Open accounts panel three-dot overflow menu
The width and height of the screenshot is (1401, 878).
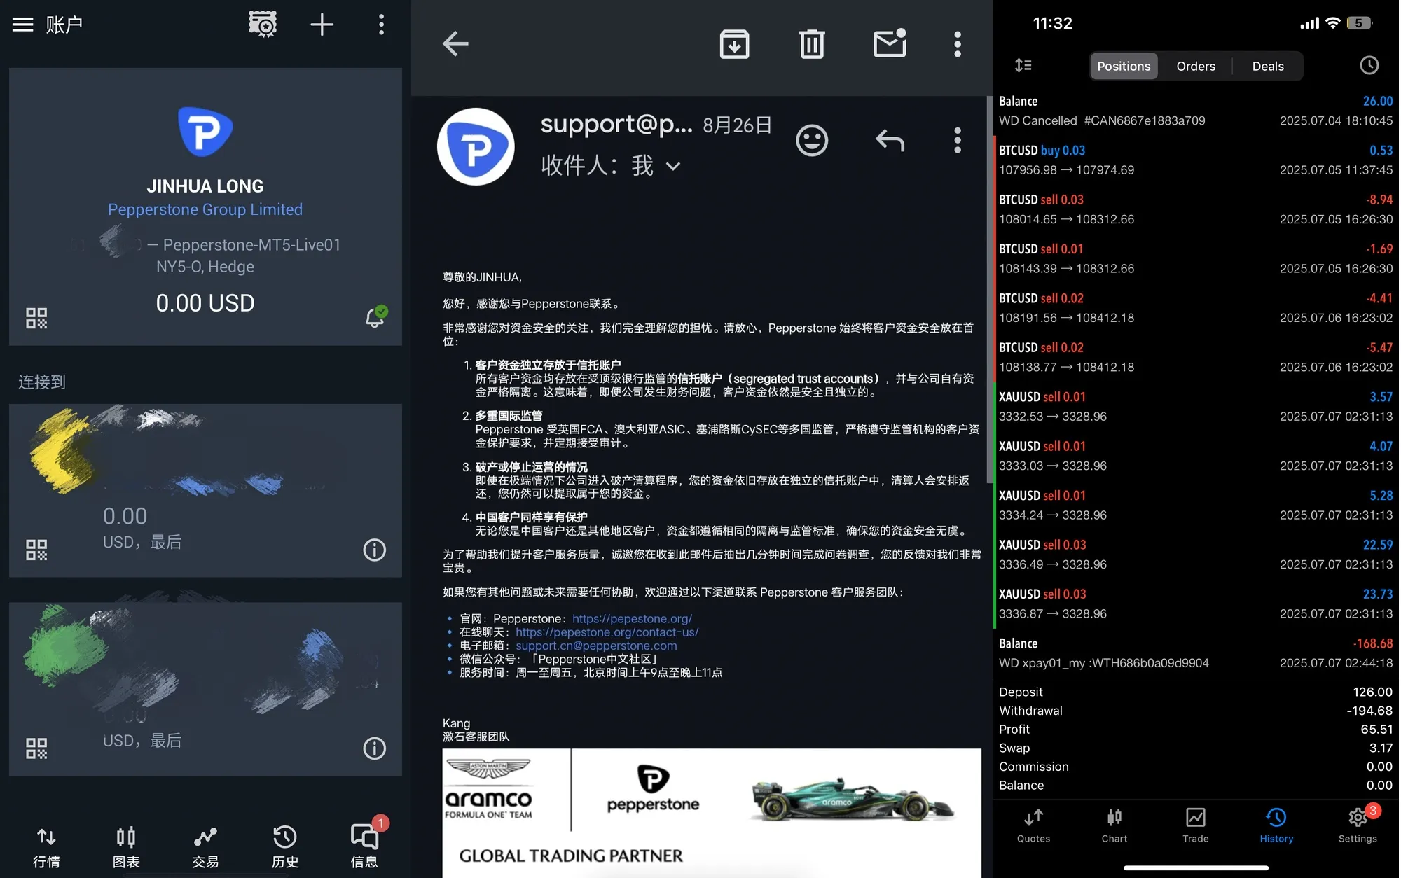click(381, 25)
